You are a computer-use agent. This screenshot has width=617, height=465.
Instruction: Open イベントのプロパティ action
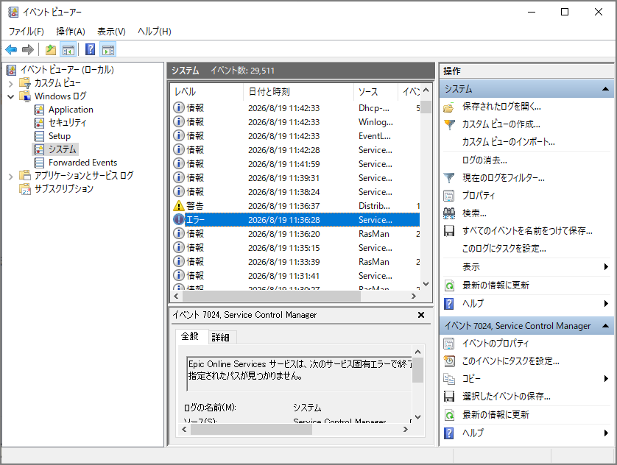pos(496,343)
